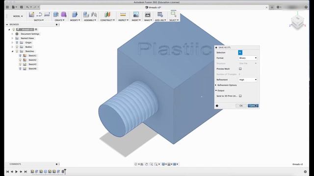Click the Save icon in the top bar
Viewport: 314px width, 176px height.
point(22,7)
